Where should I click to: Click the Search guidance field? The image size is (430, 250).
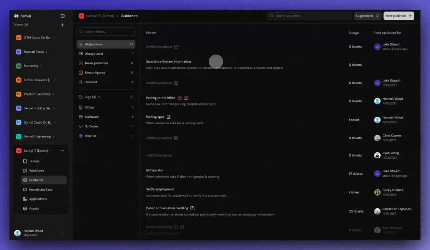click(x=310, y=16)
